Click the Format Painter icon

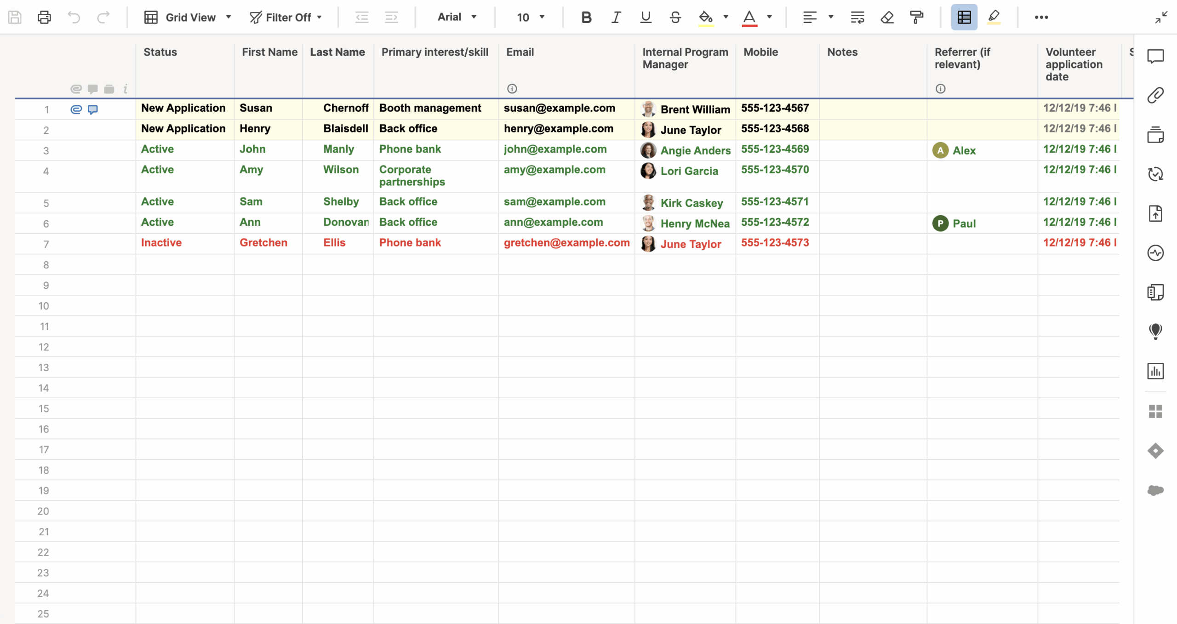click(x=916, y=17)
